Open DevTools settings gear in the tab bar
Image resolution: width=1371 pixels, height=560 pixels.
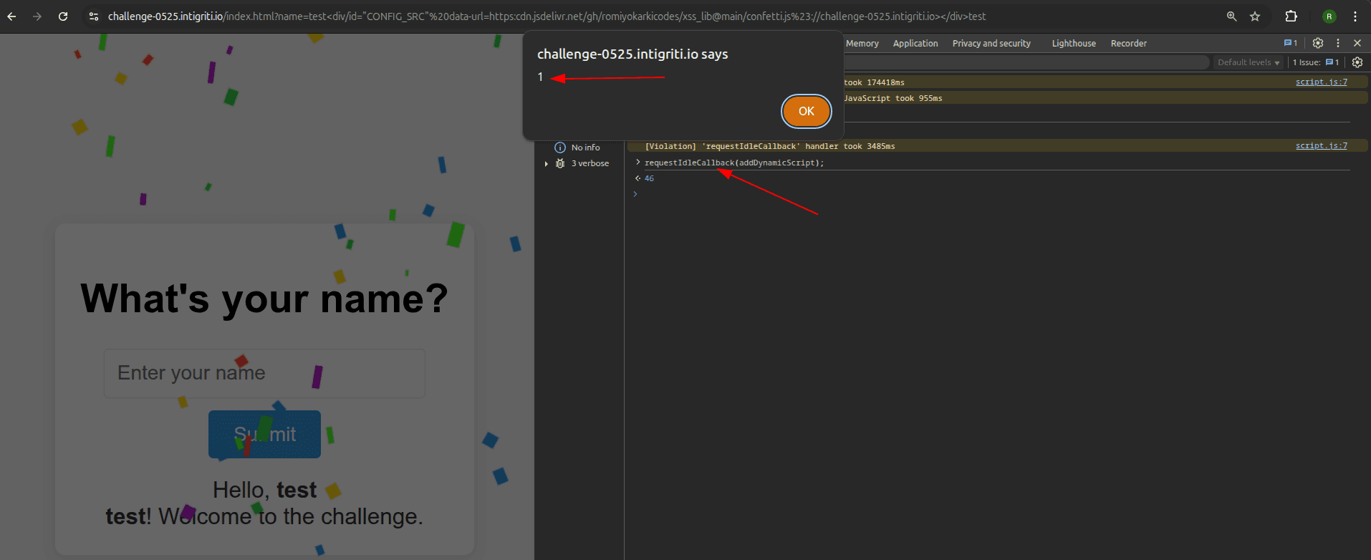coord(1318,43)
